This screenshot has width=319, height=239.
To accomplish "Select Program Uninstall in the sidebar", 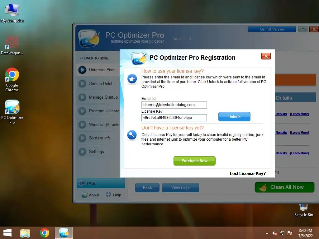I will tap(98, 111).
